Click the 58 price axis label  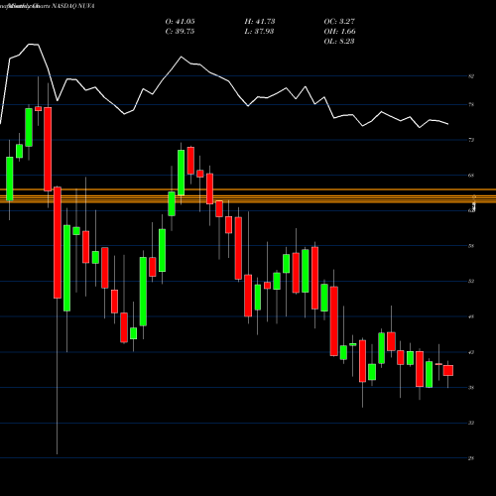click(471, 246)
